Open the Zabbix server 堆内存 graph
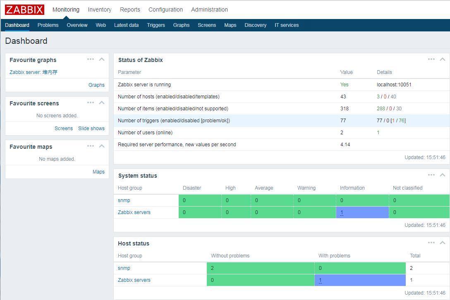 33,72
